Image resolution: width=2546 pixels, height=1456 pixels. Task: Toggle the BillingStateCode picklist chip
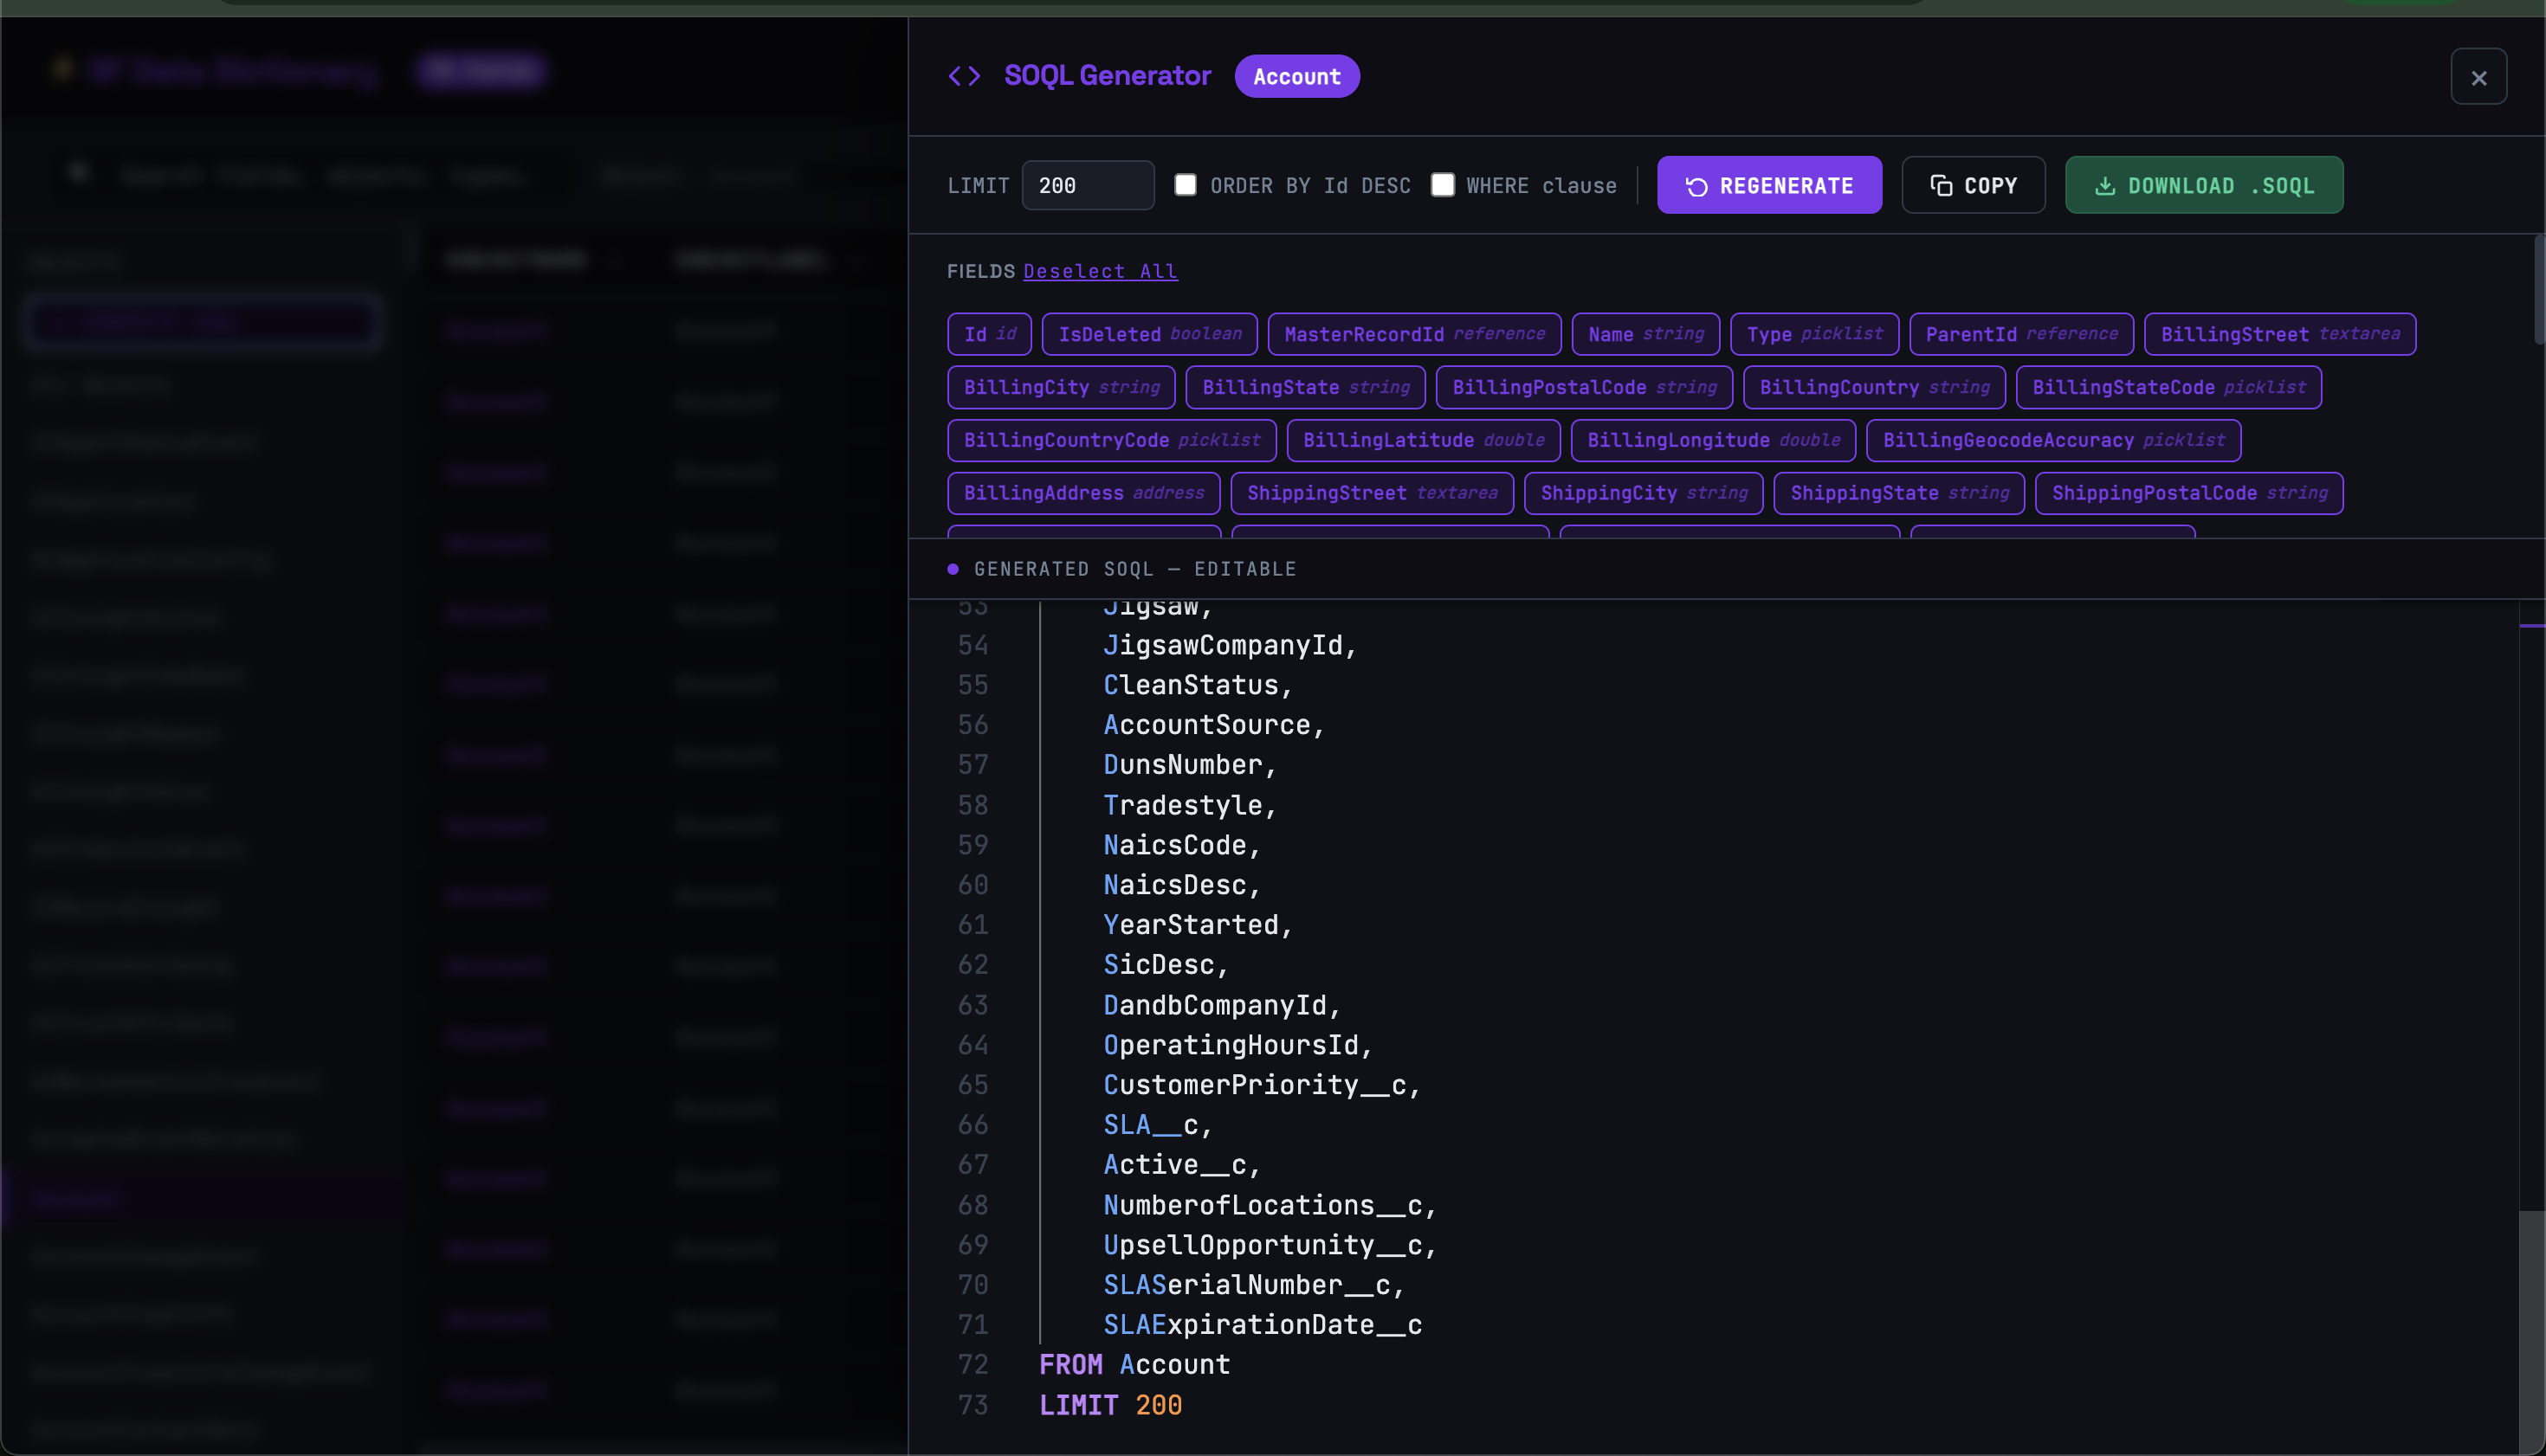tap(2168, 387)
